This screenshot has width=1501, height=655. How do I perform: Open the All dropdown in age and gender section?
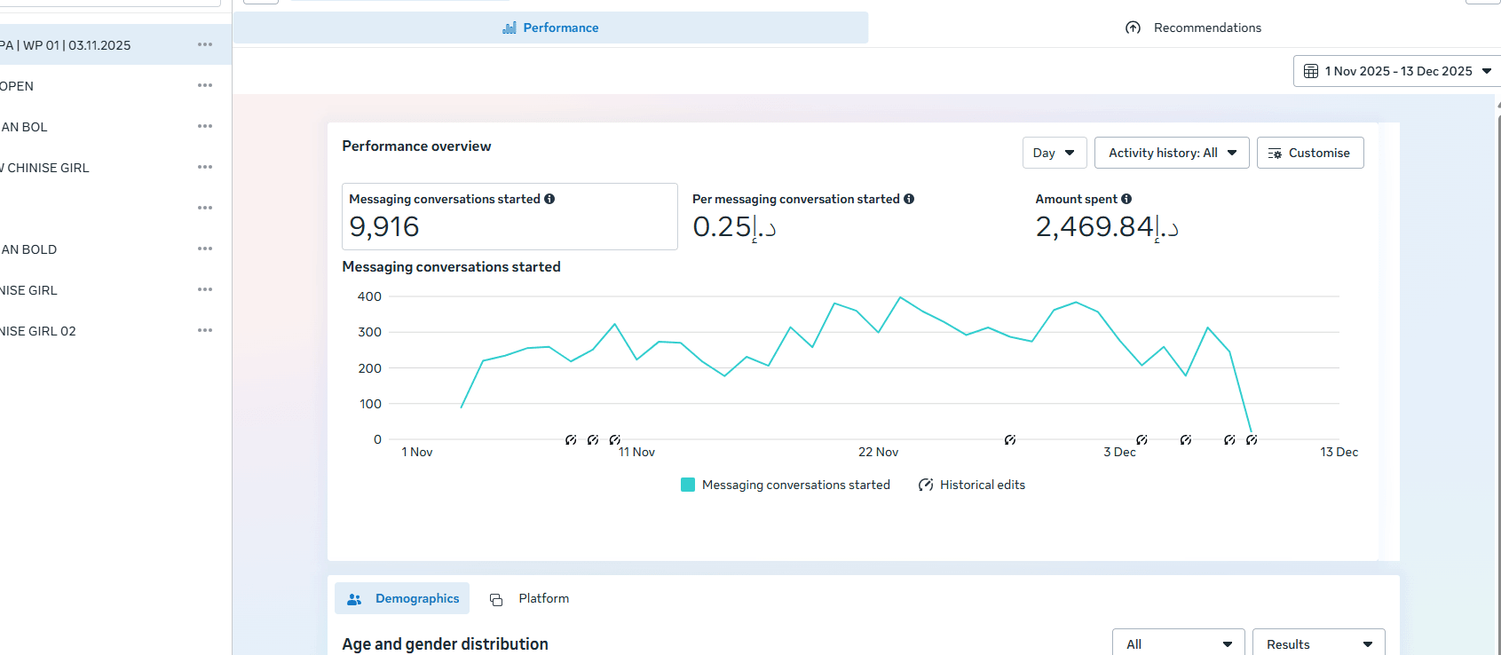[x=1179, y=643]
